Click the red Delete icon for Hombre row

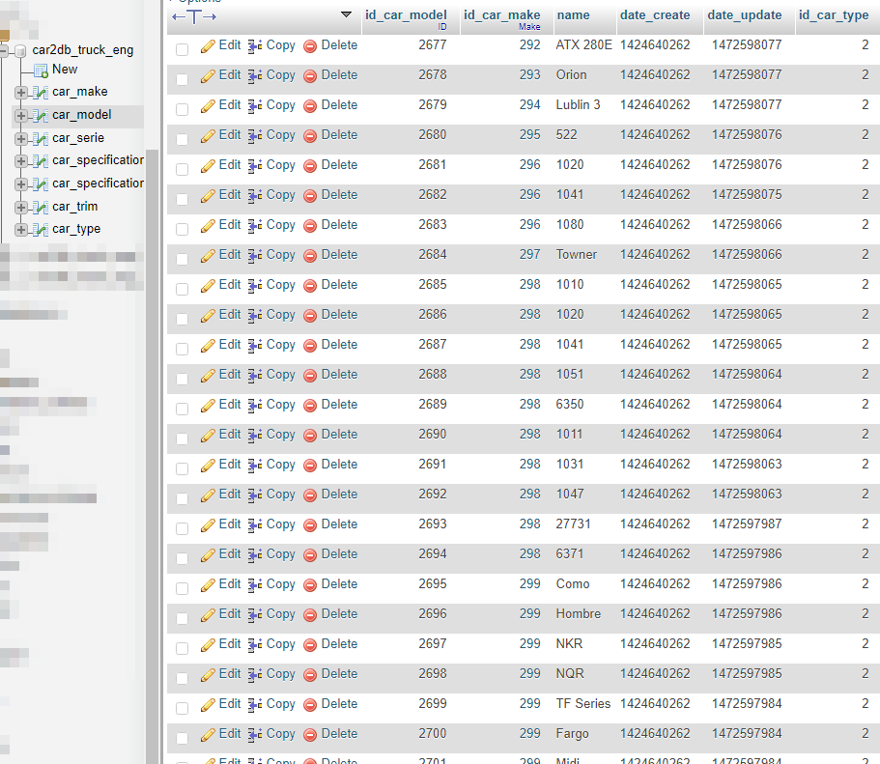[310, 615]
